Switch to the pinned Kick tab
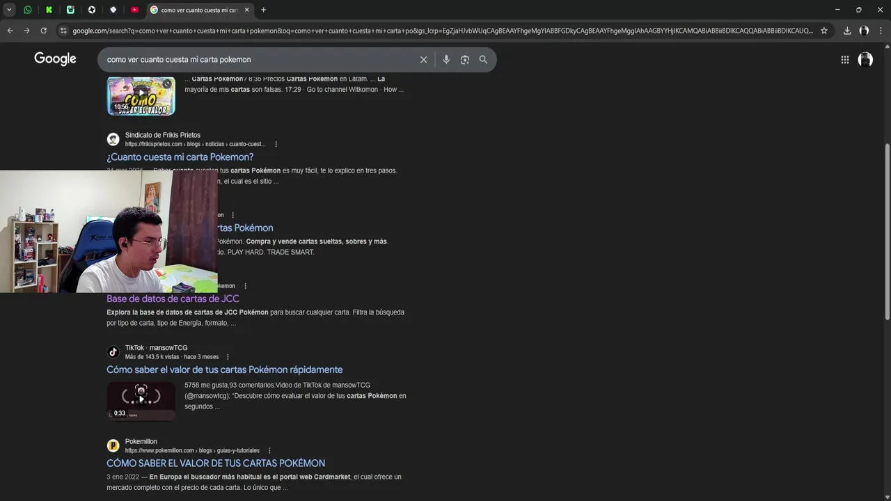This screenshot has height=501, width=891. click(49, 10)
